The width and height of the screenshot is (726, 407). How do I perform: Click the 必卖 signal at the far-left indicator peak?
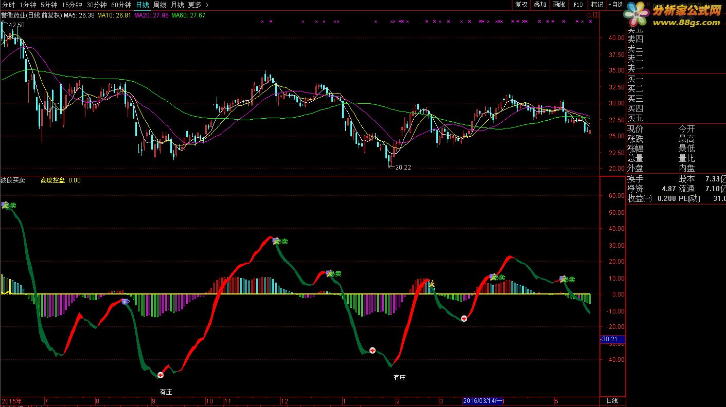click(9, 205)
